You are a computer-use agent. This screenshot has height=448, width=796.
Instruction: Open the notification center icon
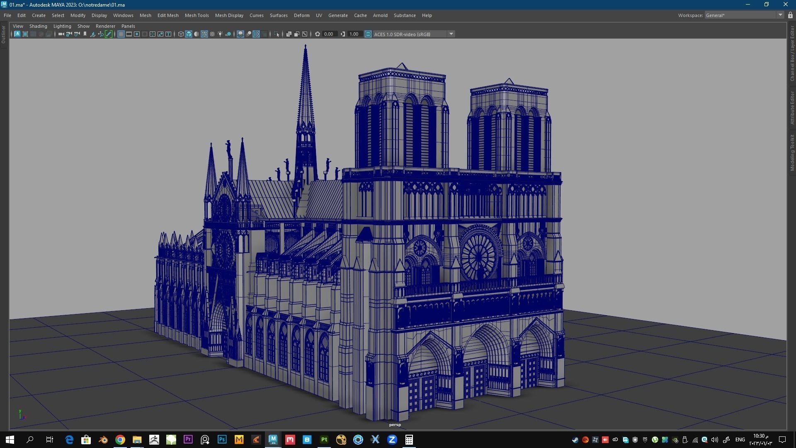(782, 440)
